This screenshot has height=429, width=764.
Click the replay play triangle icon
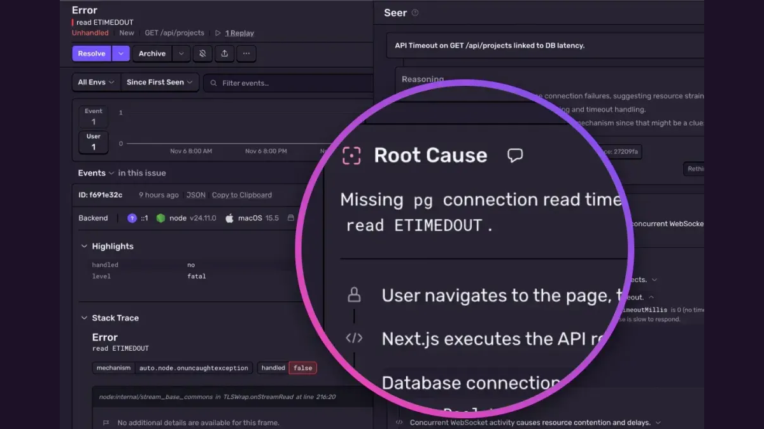[x=218, y=33]
